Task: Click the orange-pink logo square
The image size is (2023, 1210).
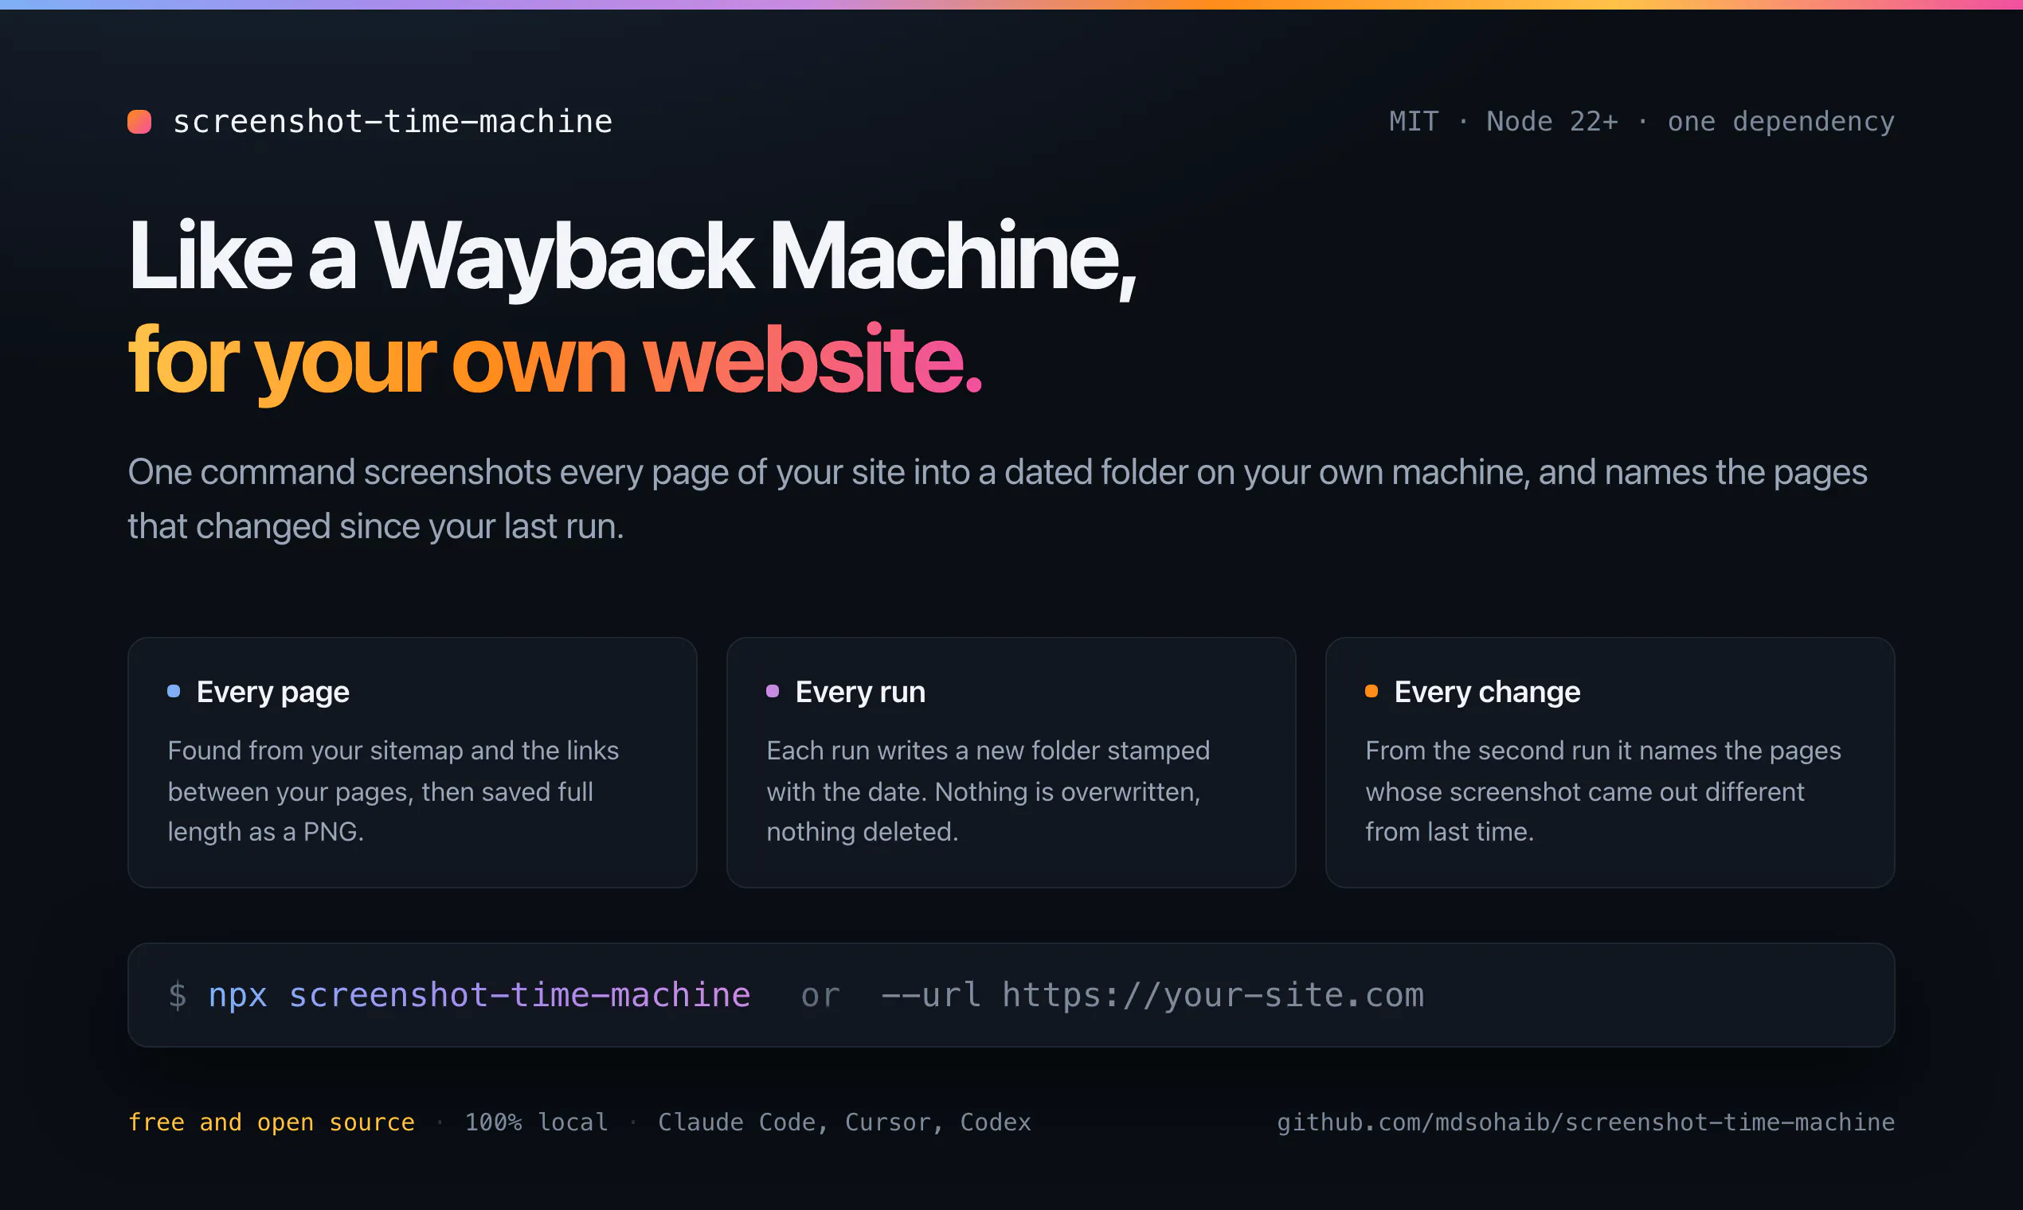Action: click(x=139, y=122)
